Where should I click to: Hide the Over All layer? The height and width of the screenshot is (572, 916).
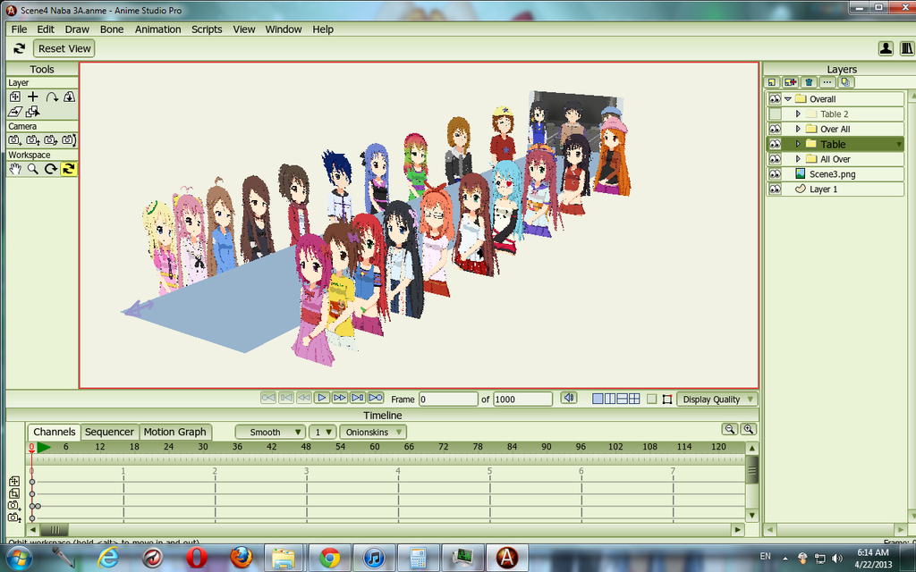(x=775, y=129)
